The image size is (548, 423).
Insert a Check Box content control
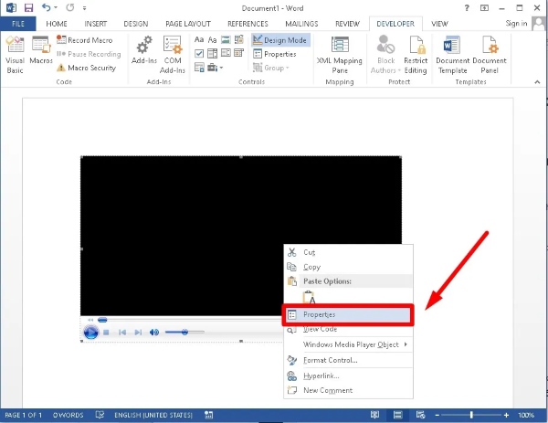tap(199, 54)
